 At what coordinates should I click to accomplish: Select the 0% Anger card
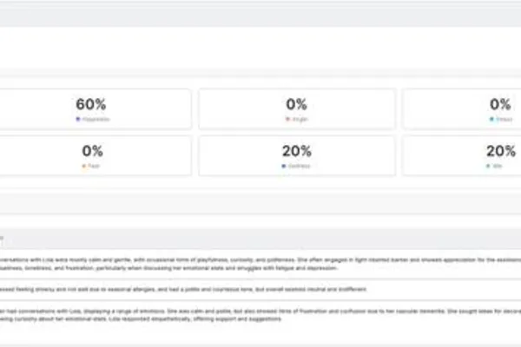pyautogui.click(x=297, y=109)
